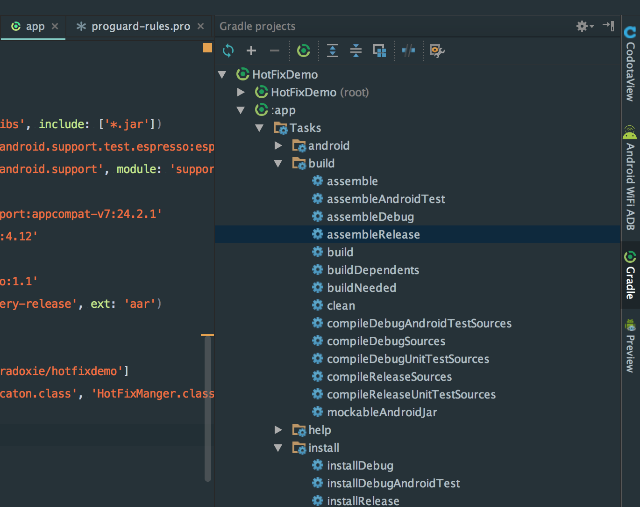Open the CodotaView side tab
The height and width of the screenshot is (507, 640).
630,65
